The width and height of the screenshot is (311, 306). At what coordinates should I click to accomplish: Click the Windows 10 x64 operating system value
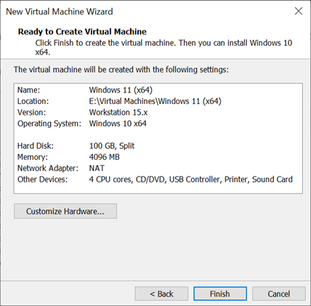118,124
